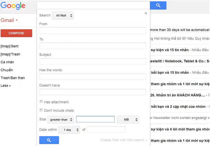The height and width of the screenshot is (146, 210).
Task: Click the blue search magnifier button at top
Action: pyautogui.click(x=158, y=6)
